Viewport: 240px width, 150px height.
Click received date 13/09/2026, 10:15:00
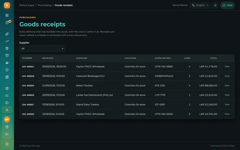pos(53,114)
